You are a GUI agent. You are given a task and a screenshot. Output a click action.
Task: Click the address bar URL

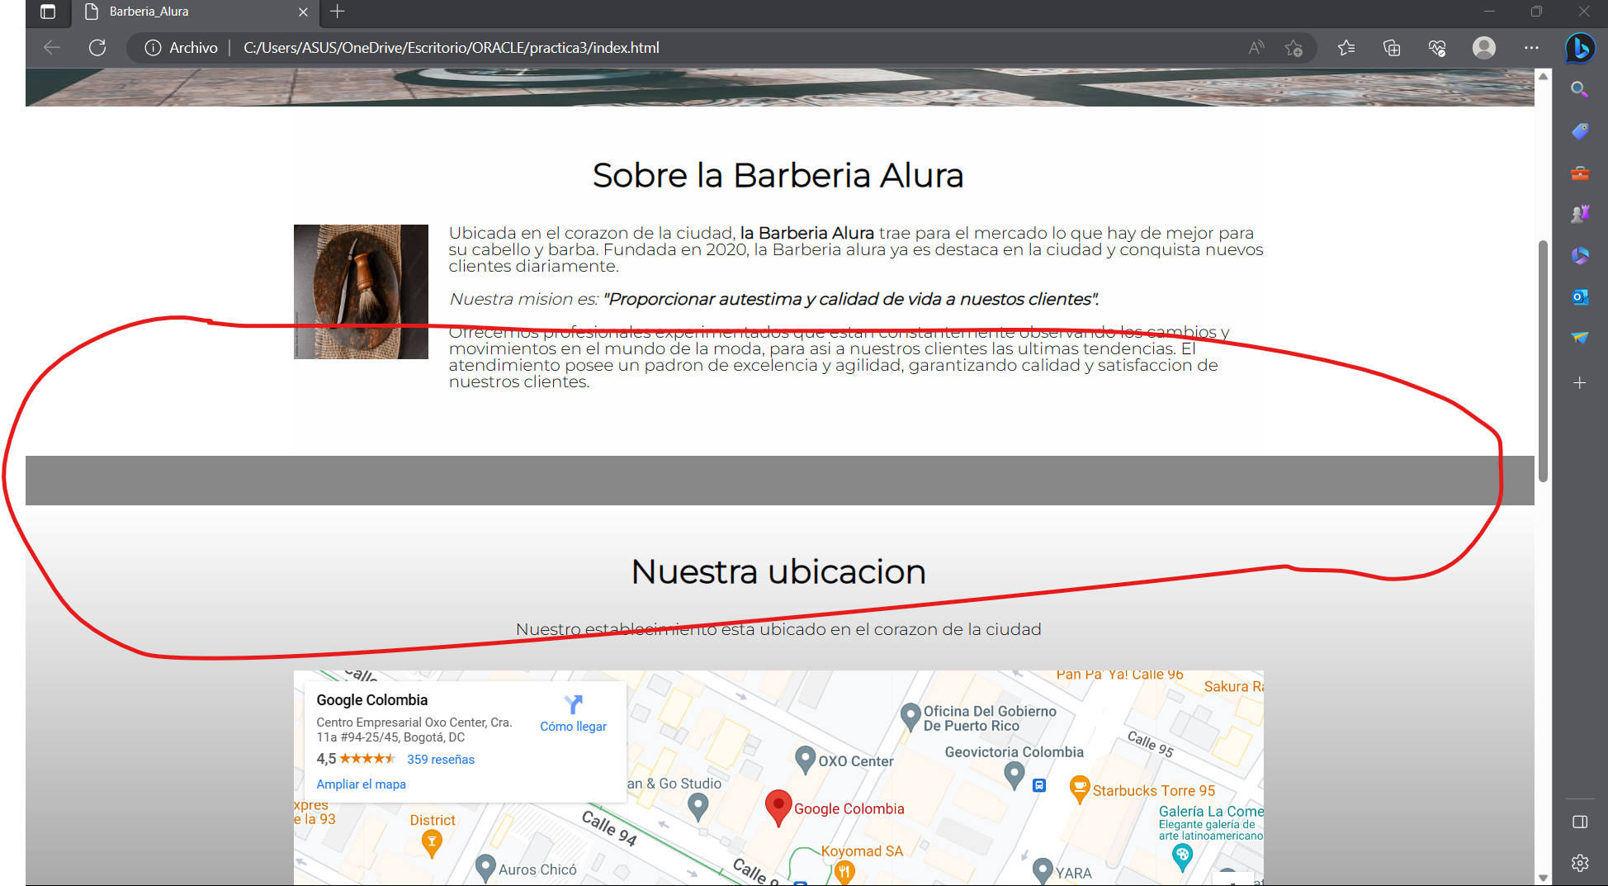tap(451, 48)
